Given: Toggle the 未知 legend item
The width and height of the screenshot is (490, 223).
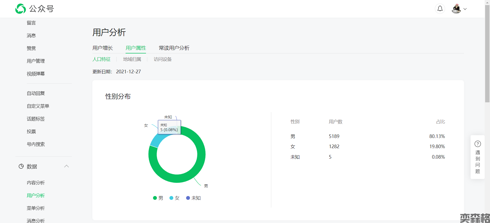Looking at the screenshot, I should point(193,198).
